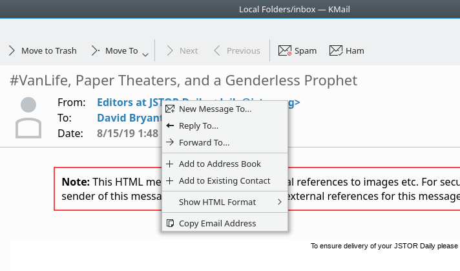Screen dimensions: 460x271
Task: Click the Spam toolbar label
Action: tap(306, 51)
